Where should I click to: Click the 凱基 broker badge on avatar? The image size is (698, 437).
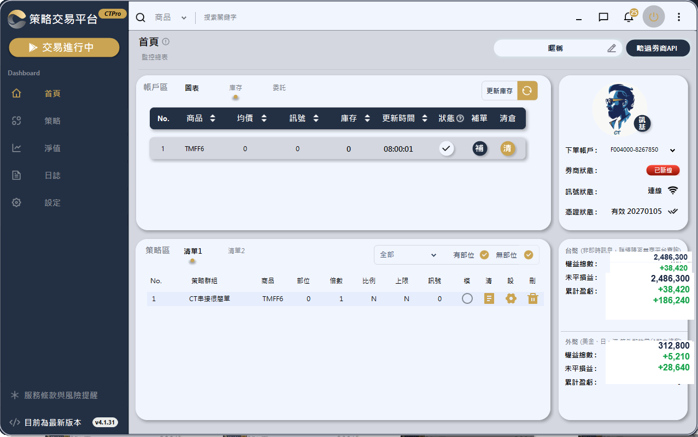tap(642, 124)
